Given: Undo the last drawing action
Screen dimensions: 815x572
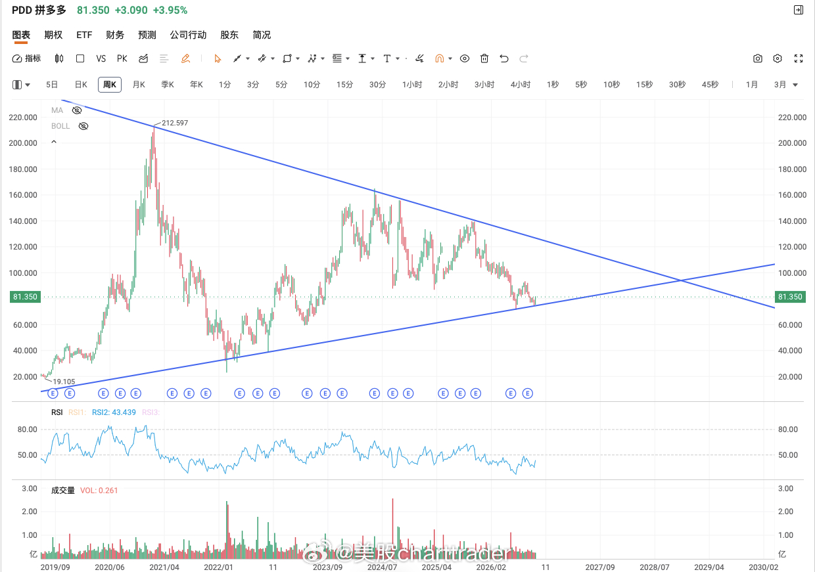Looking at the screenshot, I should 504,58.
